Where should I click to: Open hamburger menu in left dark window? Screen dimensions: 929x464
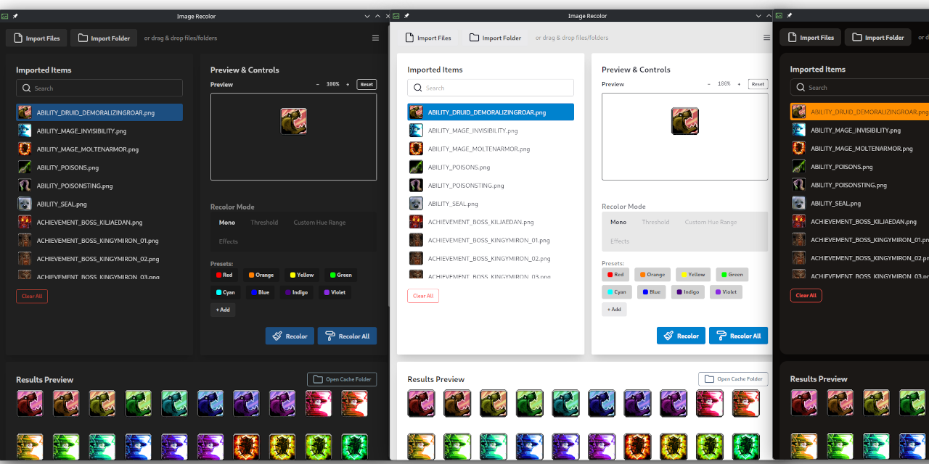[x=375, y=38]
